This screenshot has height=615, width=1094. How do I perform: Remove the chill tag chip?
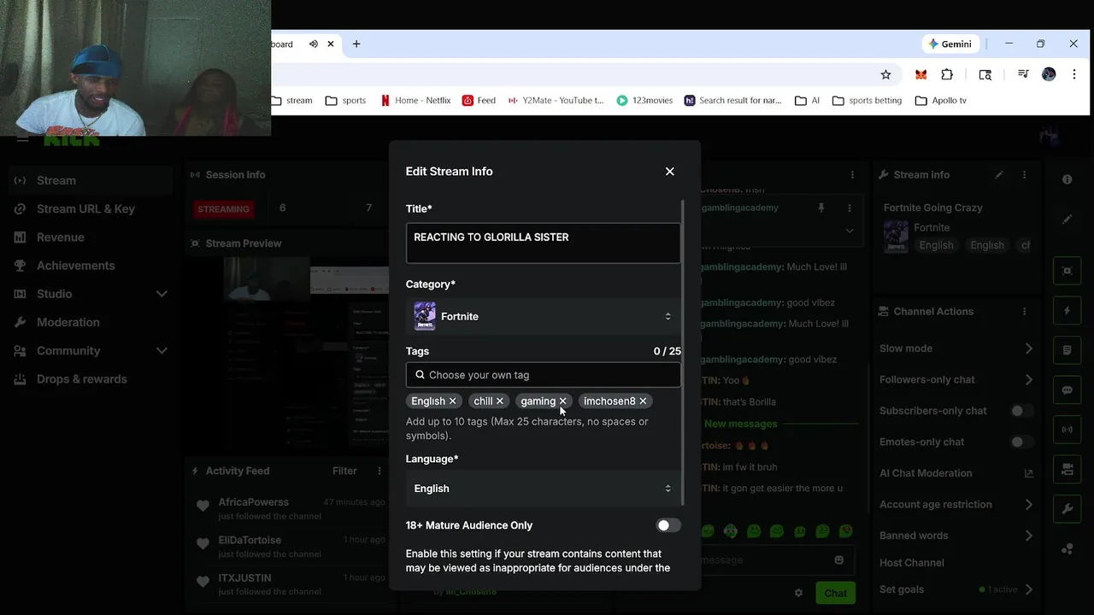[x=500, y=401]
